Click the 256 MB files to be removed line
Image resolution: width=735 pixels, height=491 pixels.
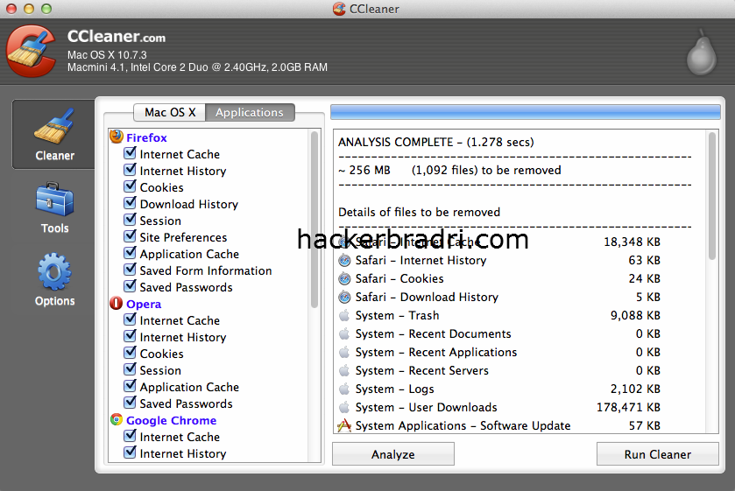[449, 170]
